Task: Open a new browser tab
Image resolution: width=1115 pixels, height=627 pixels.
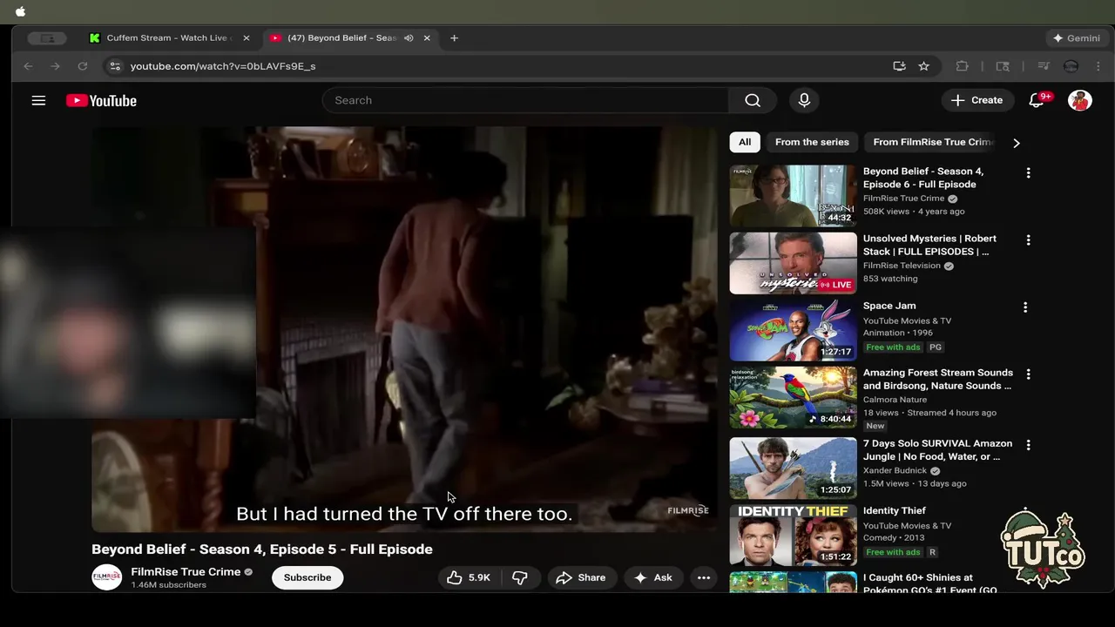Action: (x=454, y=38)
